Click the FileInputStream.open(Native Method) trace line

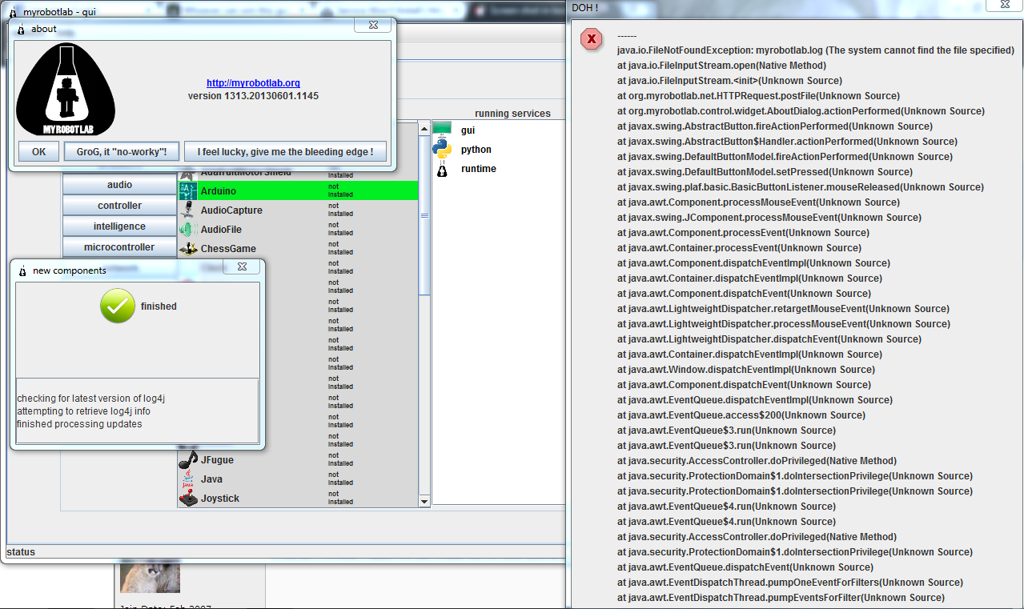pos(721,65)
